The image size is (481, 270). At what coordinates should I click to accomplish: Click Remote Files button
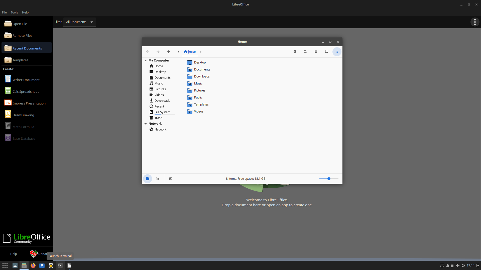tap(27, 35)
